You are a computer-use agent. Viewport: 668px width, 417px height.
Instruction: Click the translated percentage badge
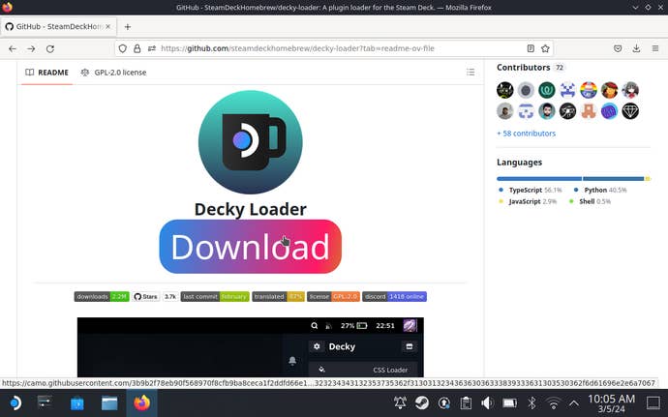tap(278, 296)
